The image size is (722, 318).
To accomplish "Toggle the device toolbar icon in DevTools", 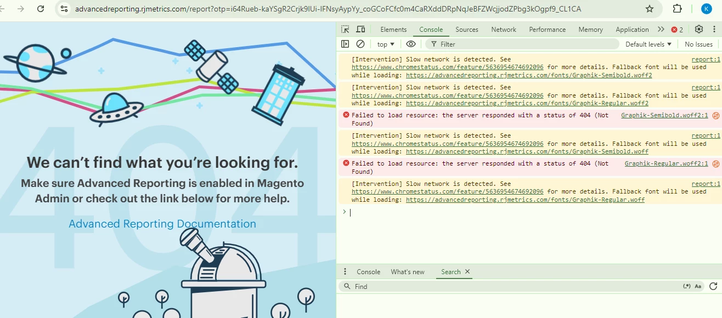I will click(x=360, y=29).
